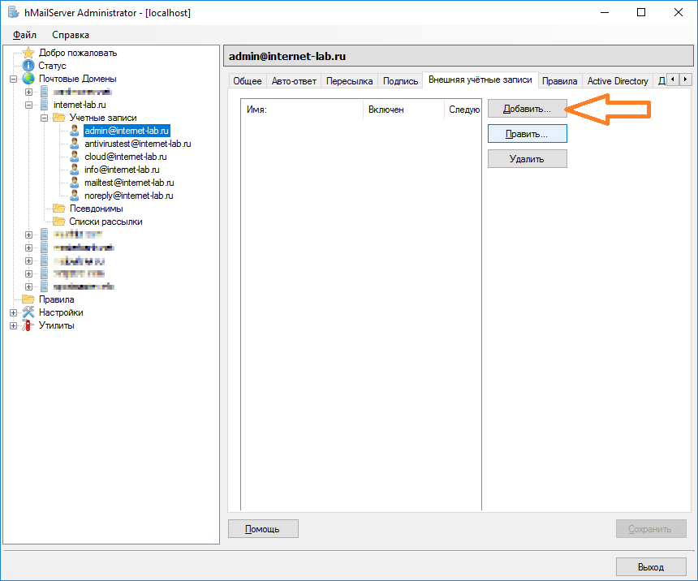Open Списки рассылки in the tree

click(x=106, y=222)
